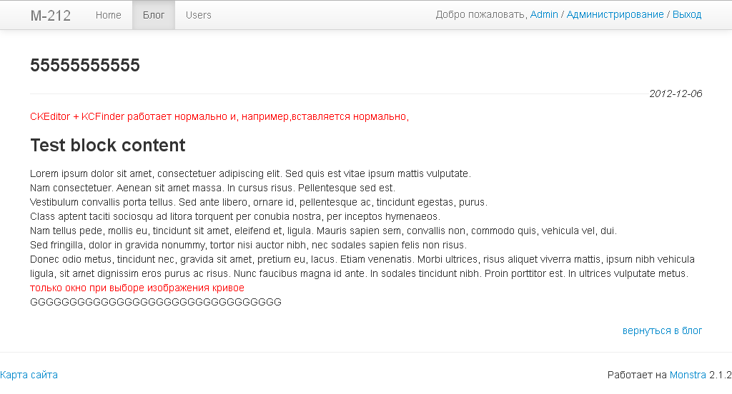Click the red CKEditor + KCFinder line
The image size is (732, 394).
point(219,116)
